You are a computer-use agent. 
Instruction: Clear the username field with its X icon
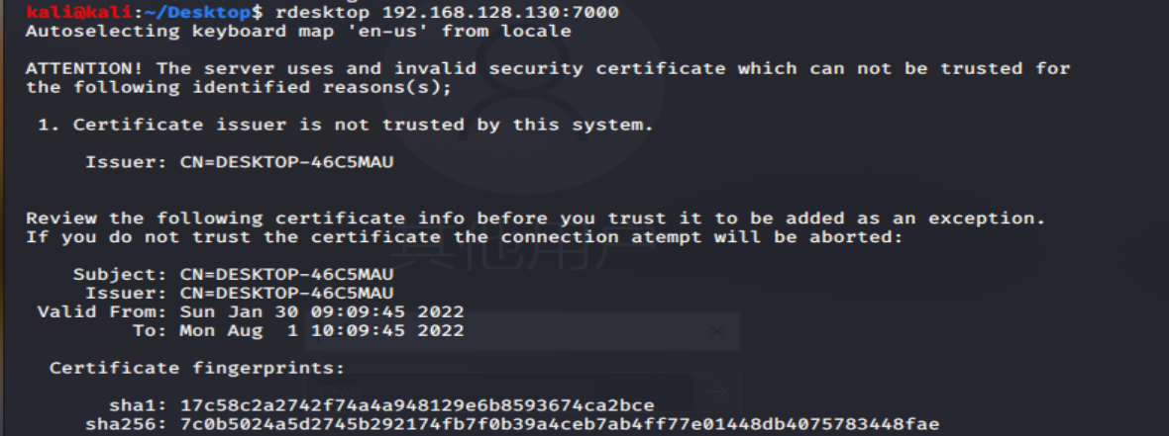pos(717,331)
